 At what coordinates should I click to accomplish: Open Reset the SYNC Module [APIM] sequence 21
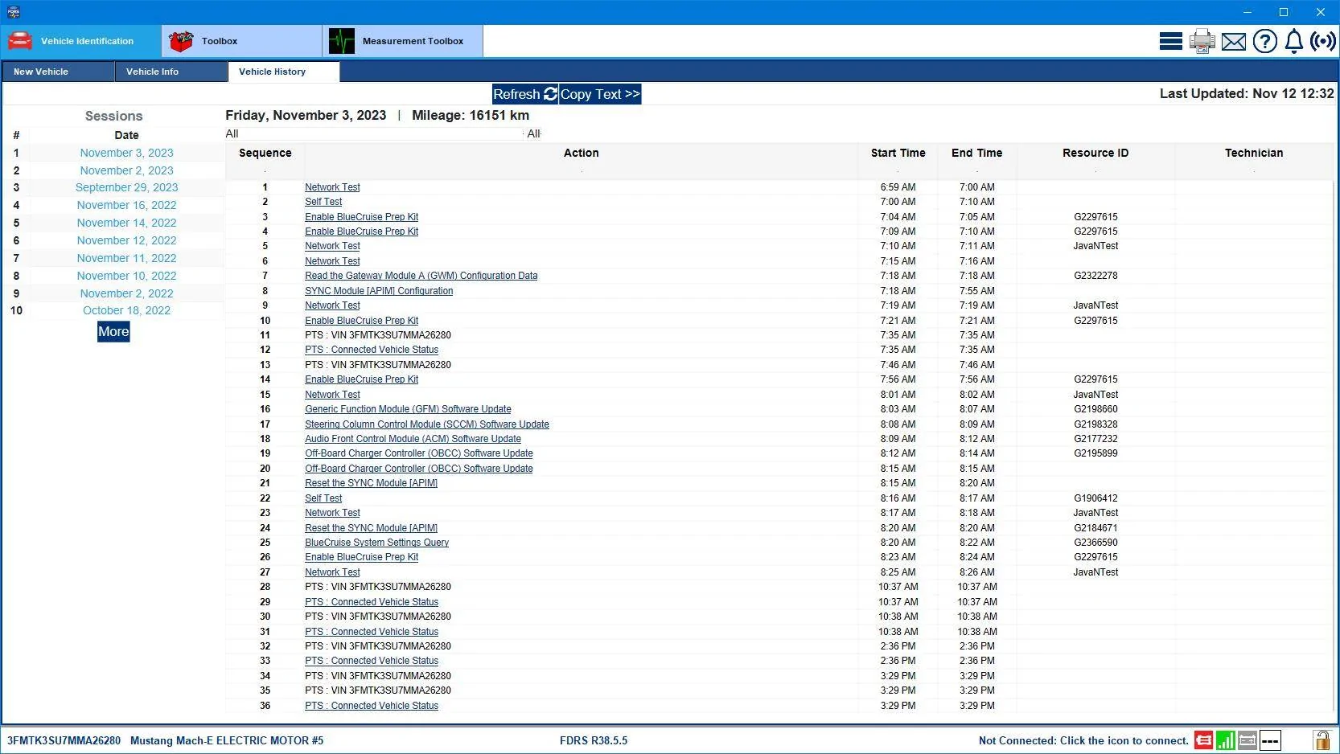(x=371, y=483)
